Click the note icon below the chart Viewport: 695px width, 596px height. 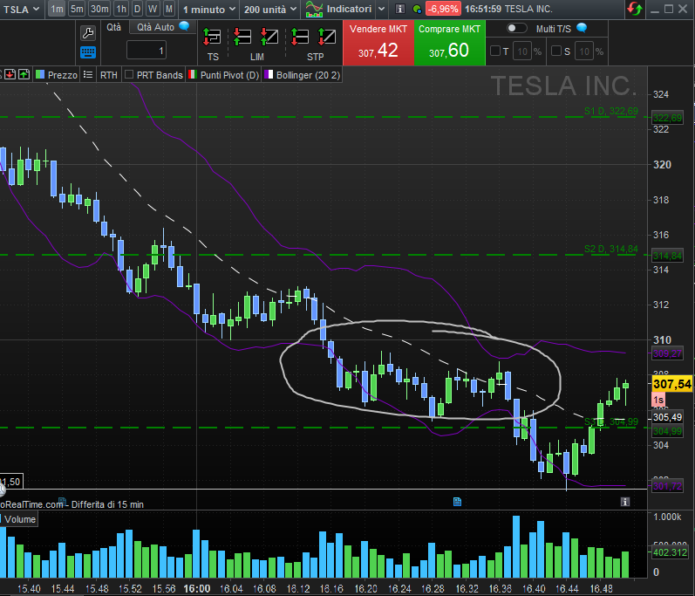(x=457, y=502)
